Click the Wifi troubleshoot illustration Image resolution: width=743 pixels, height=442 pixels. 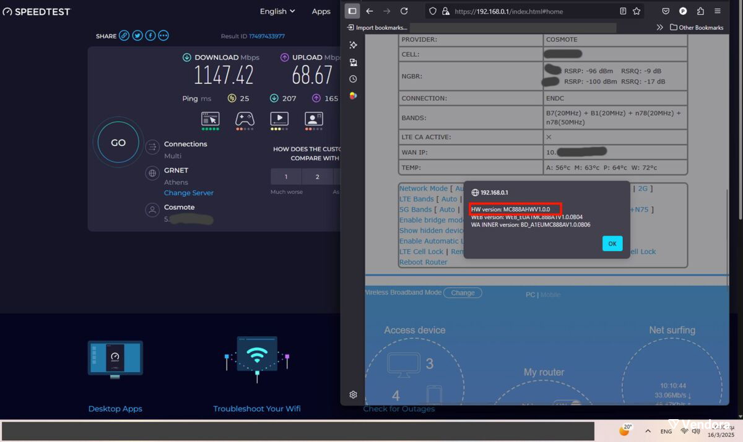pos(257,360)
